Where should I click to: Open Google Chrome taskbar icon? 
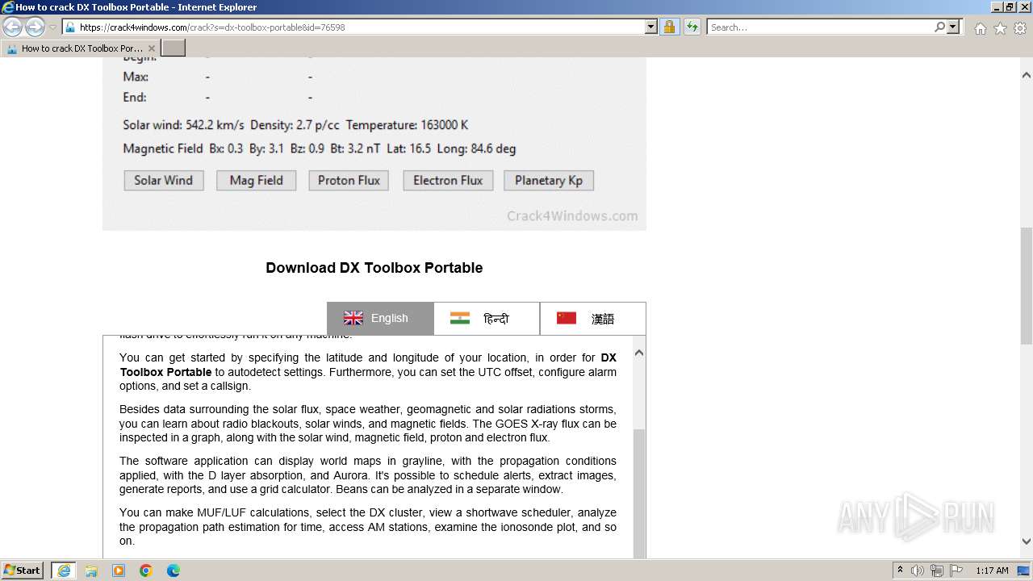146,571
